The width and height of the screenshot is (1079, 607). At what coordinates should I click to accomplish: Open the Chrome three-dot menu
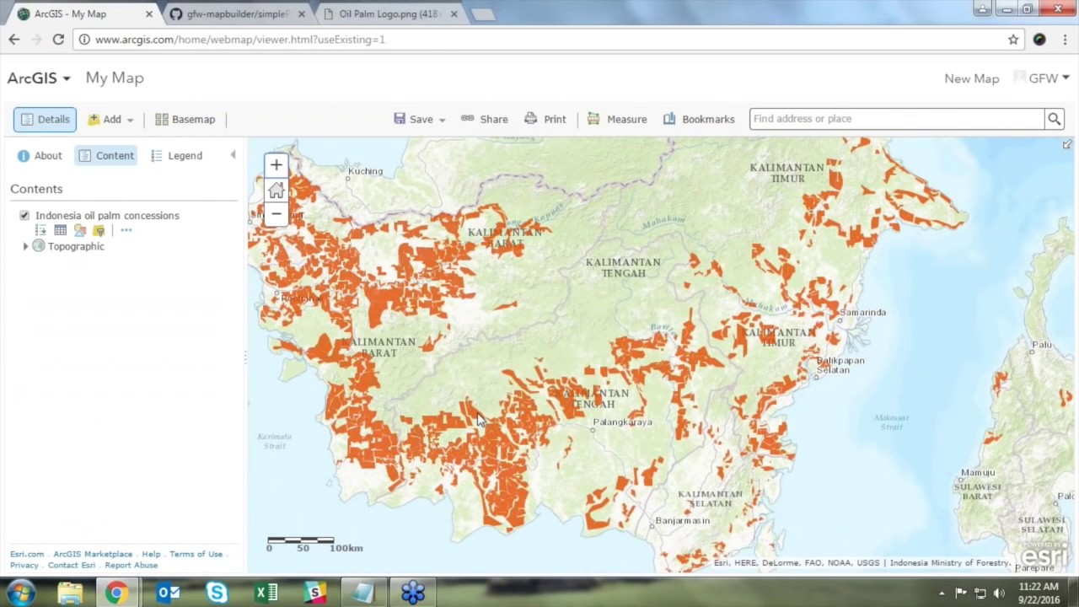(x=1066, y=40)
